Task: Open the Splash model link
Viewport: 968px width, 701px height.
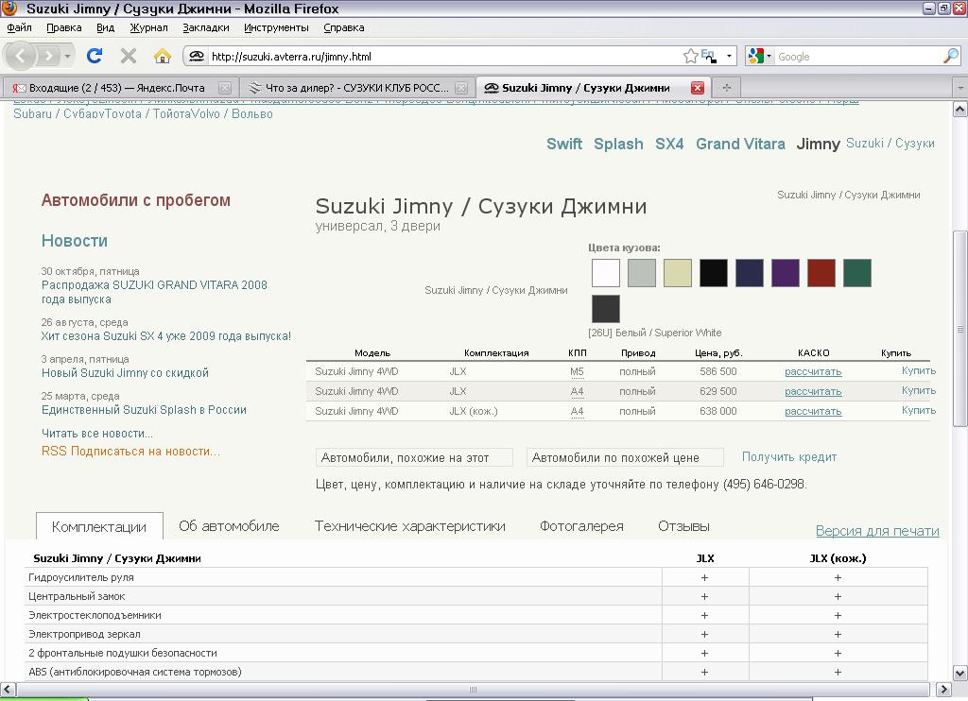Action: [618, 144]
